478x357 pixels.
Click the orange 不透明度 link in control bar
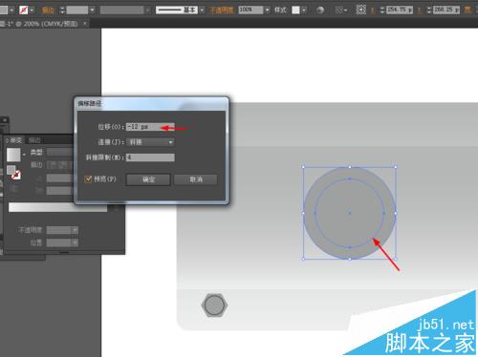[221, 10]
